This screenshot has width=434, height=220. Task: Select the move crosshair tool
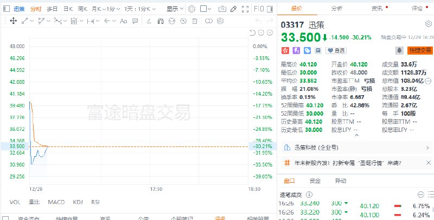coord(13,21)
